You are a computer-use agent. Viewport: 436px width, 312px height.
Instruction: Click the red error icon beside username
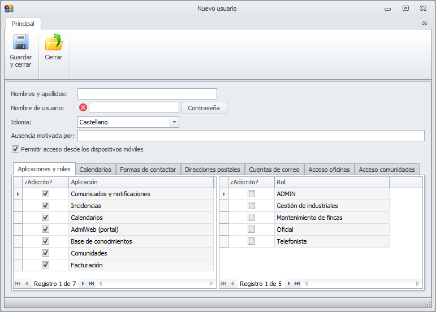pyautogui.click(x=83, y=107)
